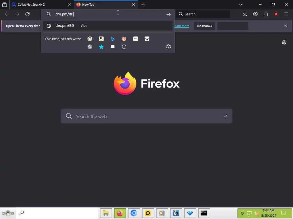
Task: Search this time with Bing
Action: point(113,39)
